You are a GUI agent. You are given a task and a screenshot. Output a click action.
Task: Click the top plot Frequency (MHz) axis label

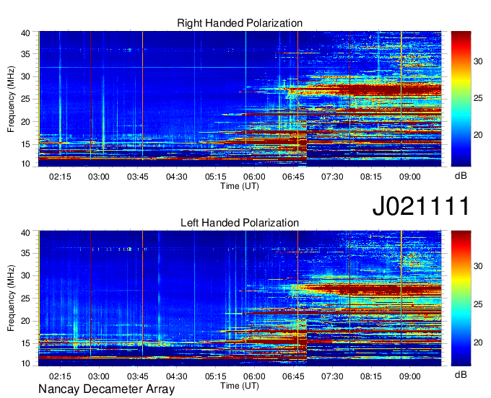coord(11,99)
